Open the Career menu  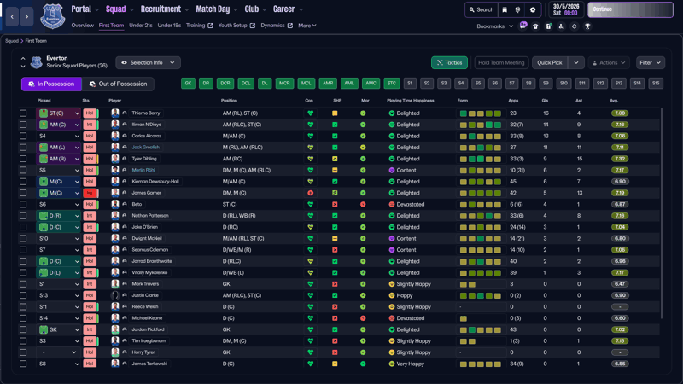(x=288, y=9)
